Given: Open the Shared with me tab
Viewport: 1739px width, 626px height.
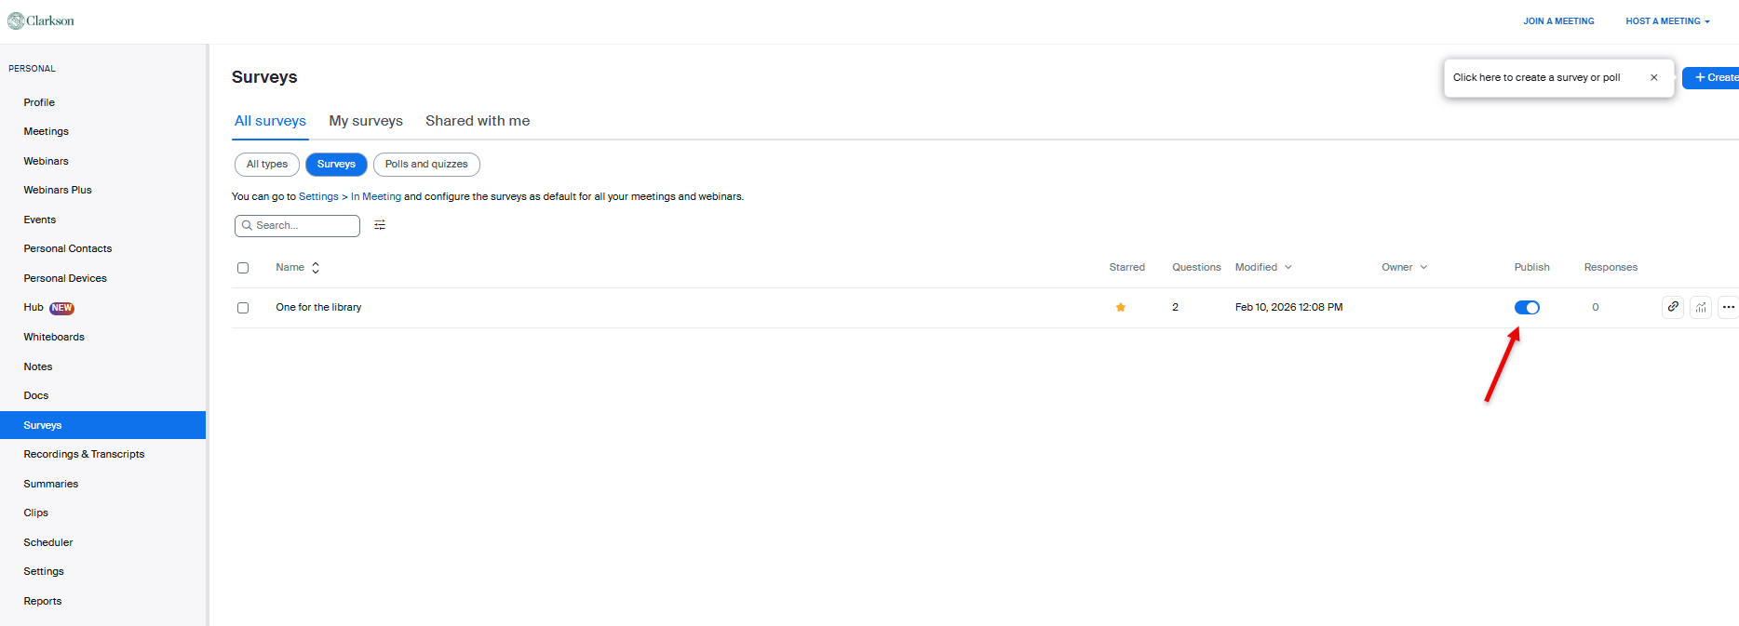Looking at the screenshot, I should (x=478, y=121).
